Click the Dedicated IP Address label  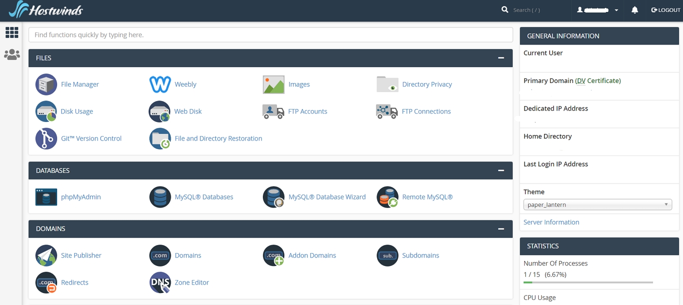tap(556, 108)
